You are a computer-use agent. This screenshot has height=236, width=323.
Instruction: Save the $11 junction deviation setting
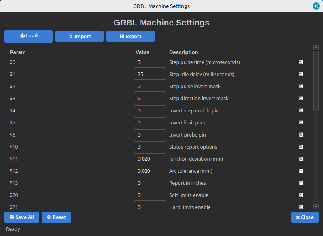301,159
